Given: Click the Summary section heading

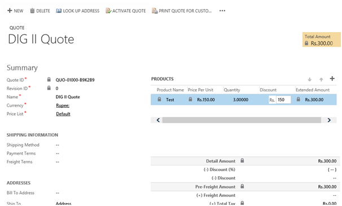Looking at the screenshot, I should (x=22, y=68).
